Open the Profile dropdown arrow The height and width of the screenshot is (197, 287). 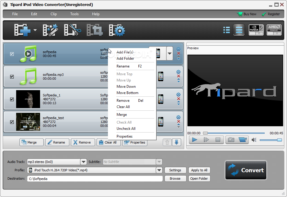(159, 170)
